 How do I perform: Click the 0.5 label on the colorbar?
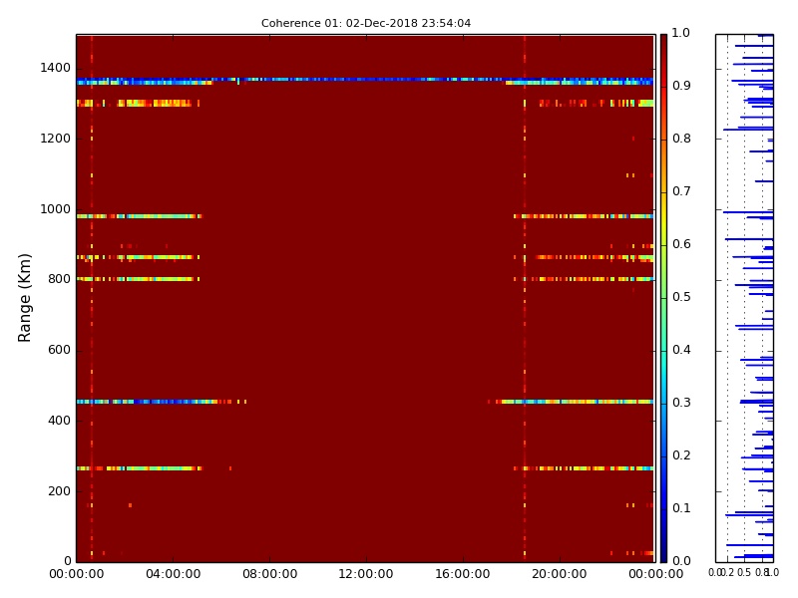pos(680,297)
